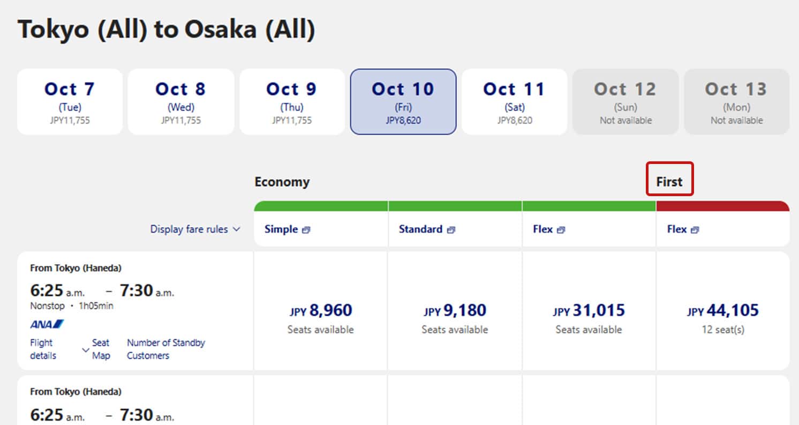Click the First class column header
The width and height of the screenshot is (799, 425).
669,182
